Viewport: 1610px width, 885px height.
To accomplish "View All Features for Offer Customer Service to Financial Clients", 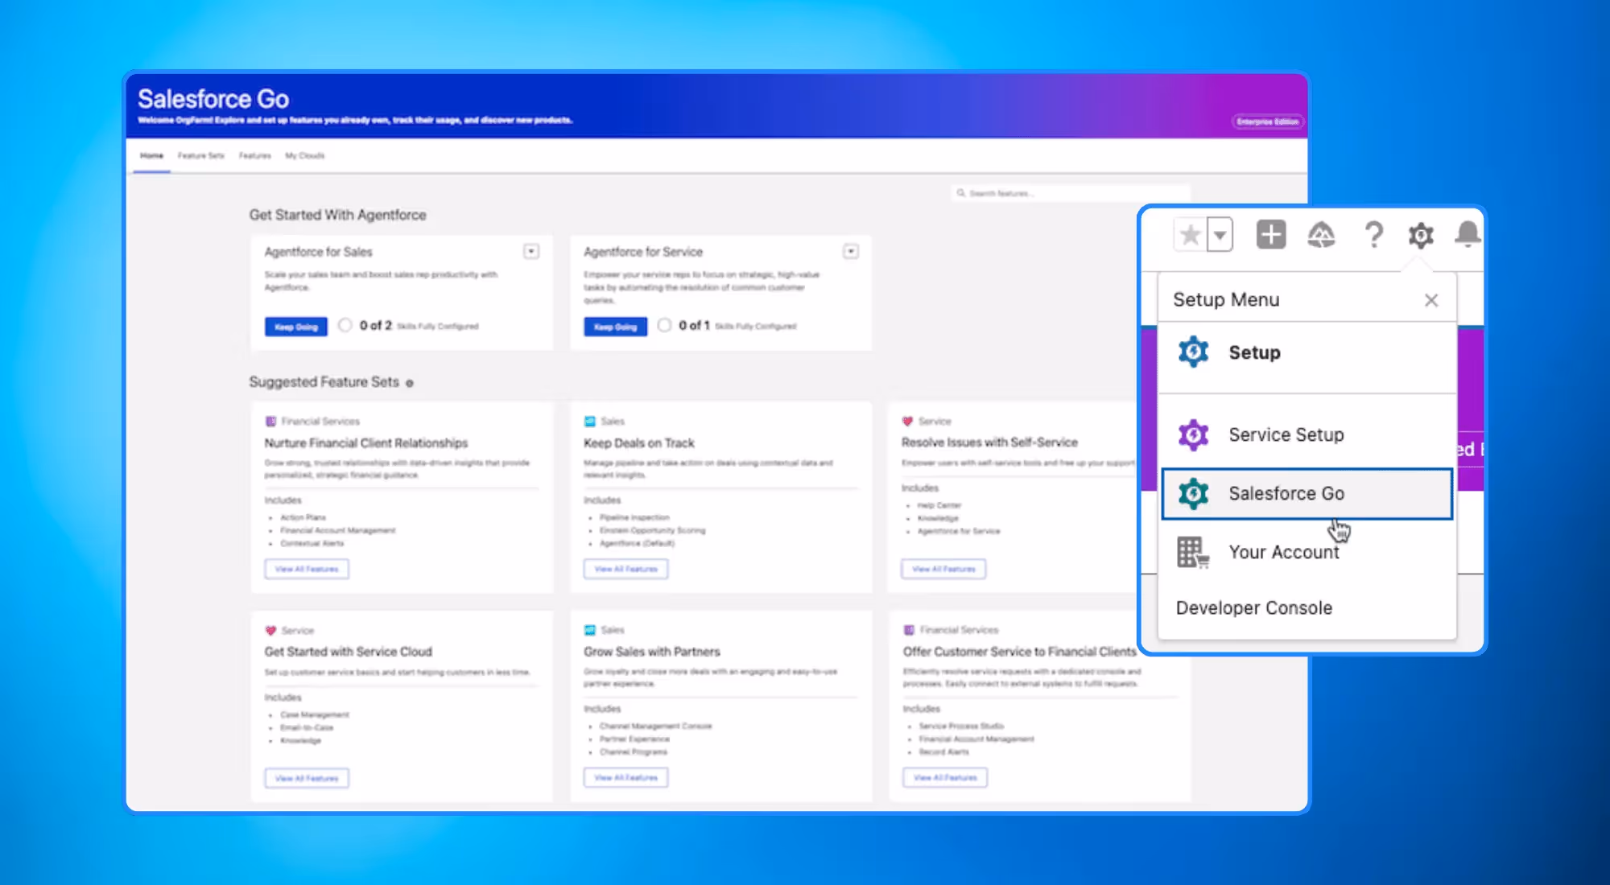I will 945,777.
